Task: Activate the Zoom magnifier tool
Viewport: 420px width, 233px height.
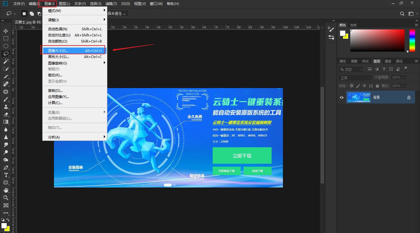Action: pyautogui.click(x=6, y=198)
